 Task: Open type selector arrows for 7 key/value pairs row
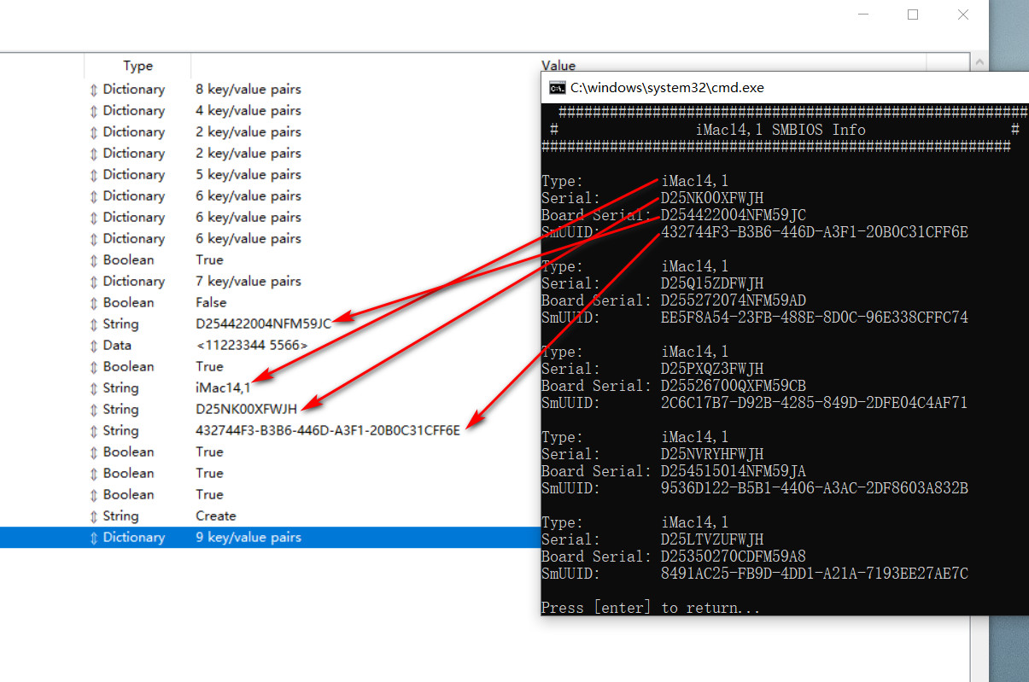[94, 282]
